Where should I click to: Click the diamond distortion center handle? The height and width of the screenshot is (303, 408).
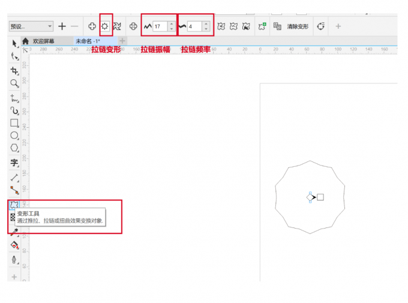310,197
